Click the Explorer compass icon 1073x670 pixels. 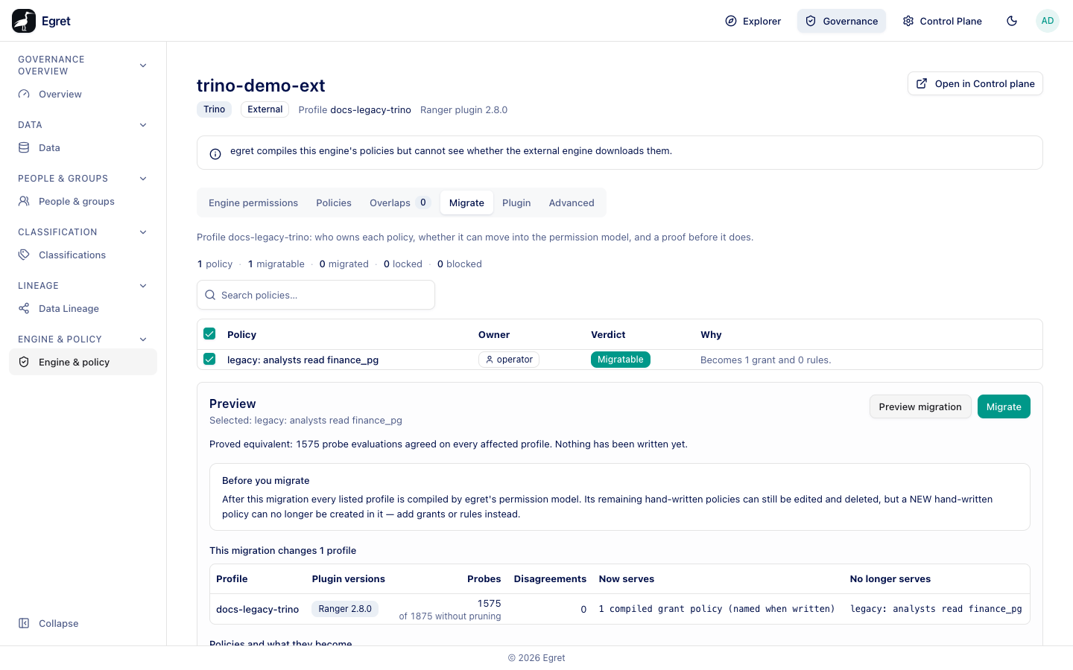coord(731,21)
